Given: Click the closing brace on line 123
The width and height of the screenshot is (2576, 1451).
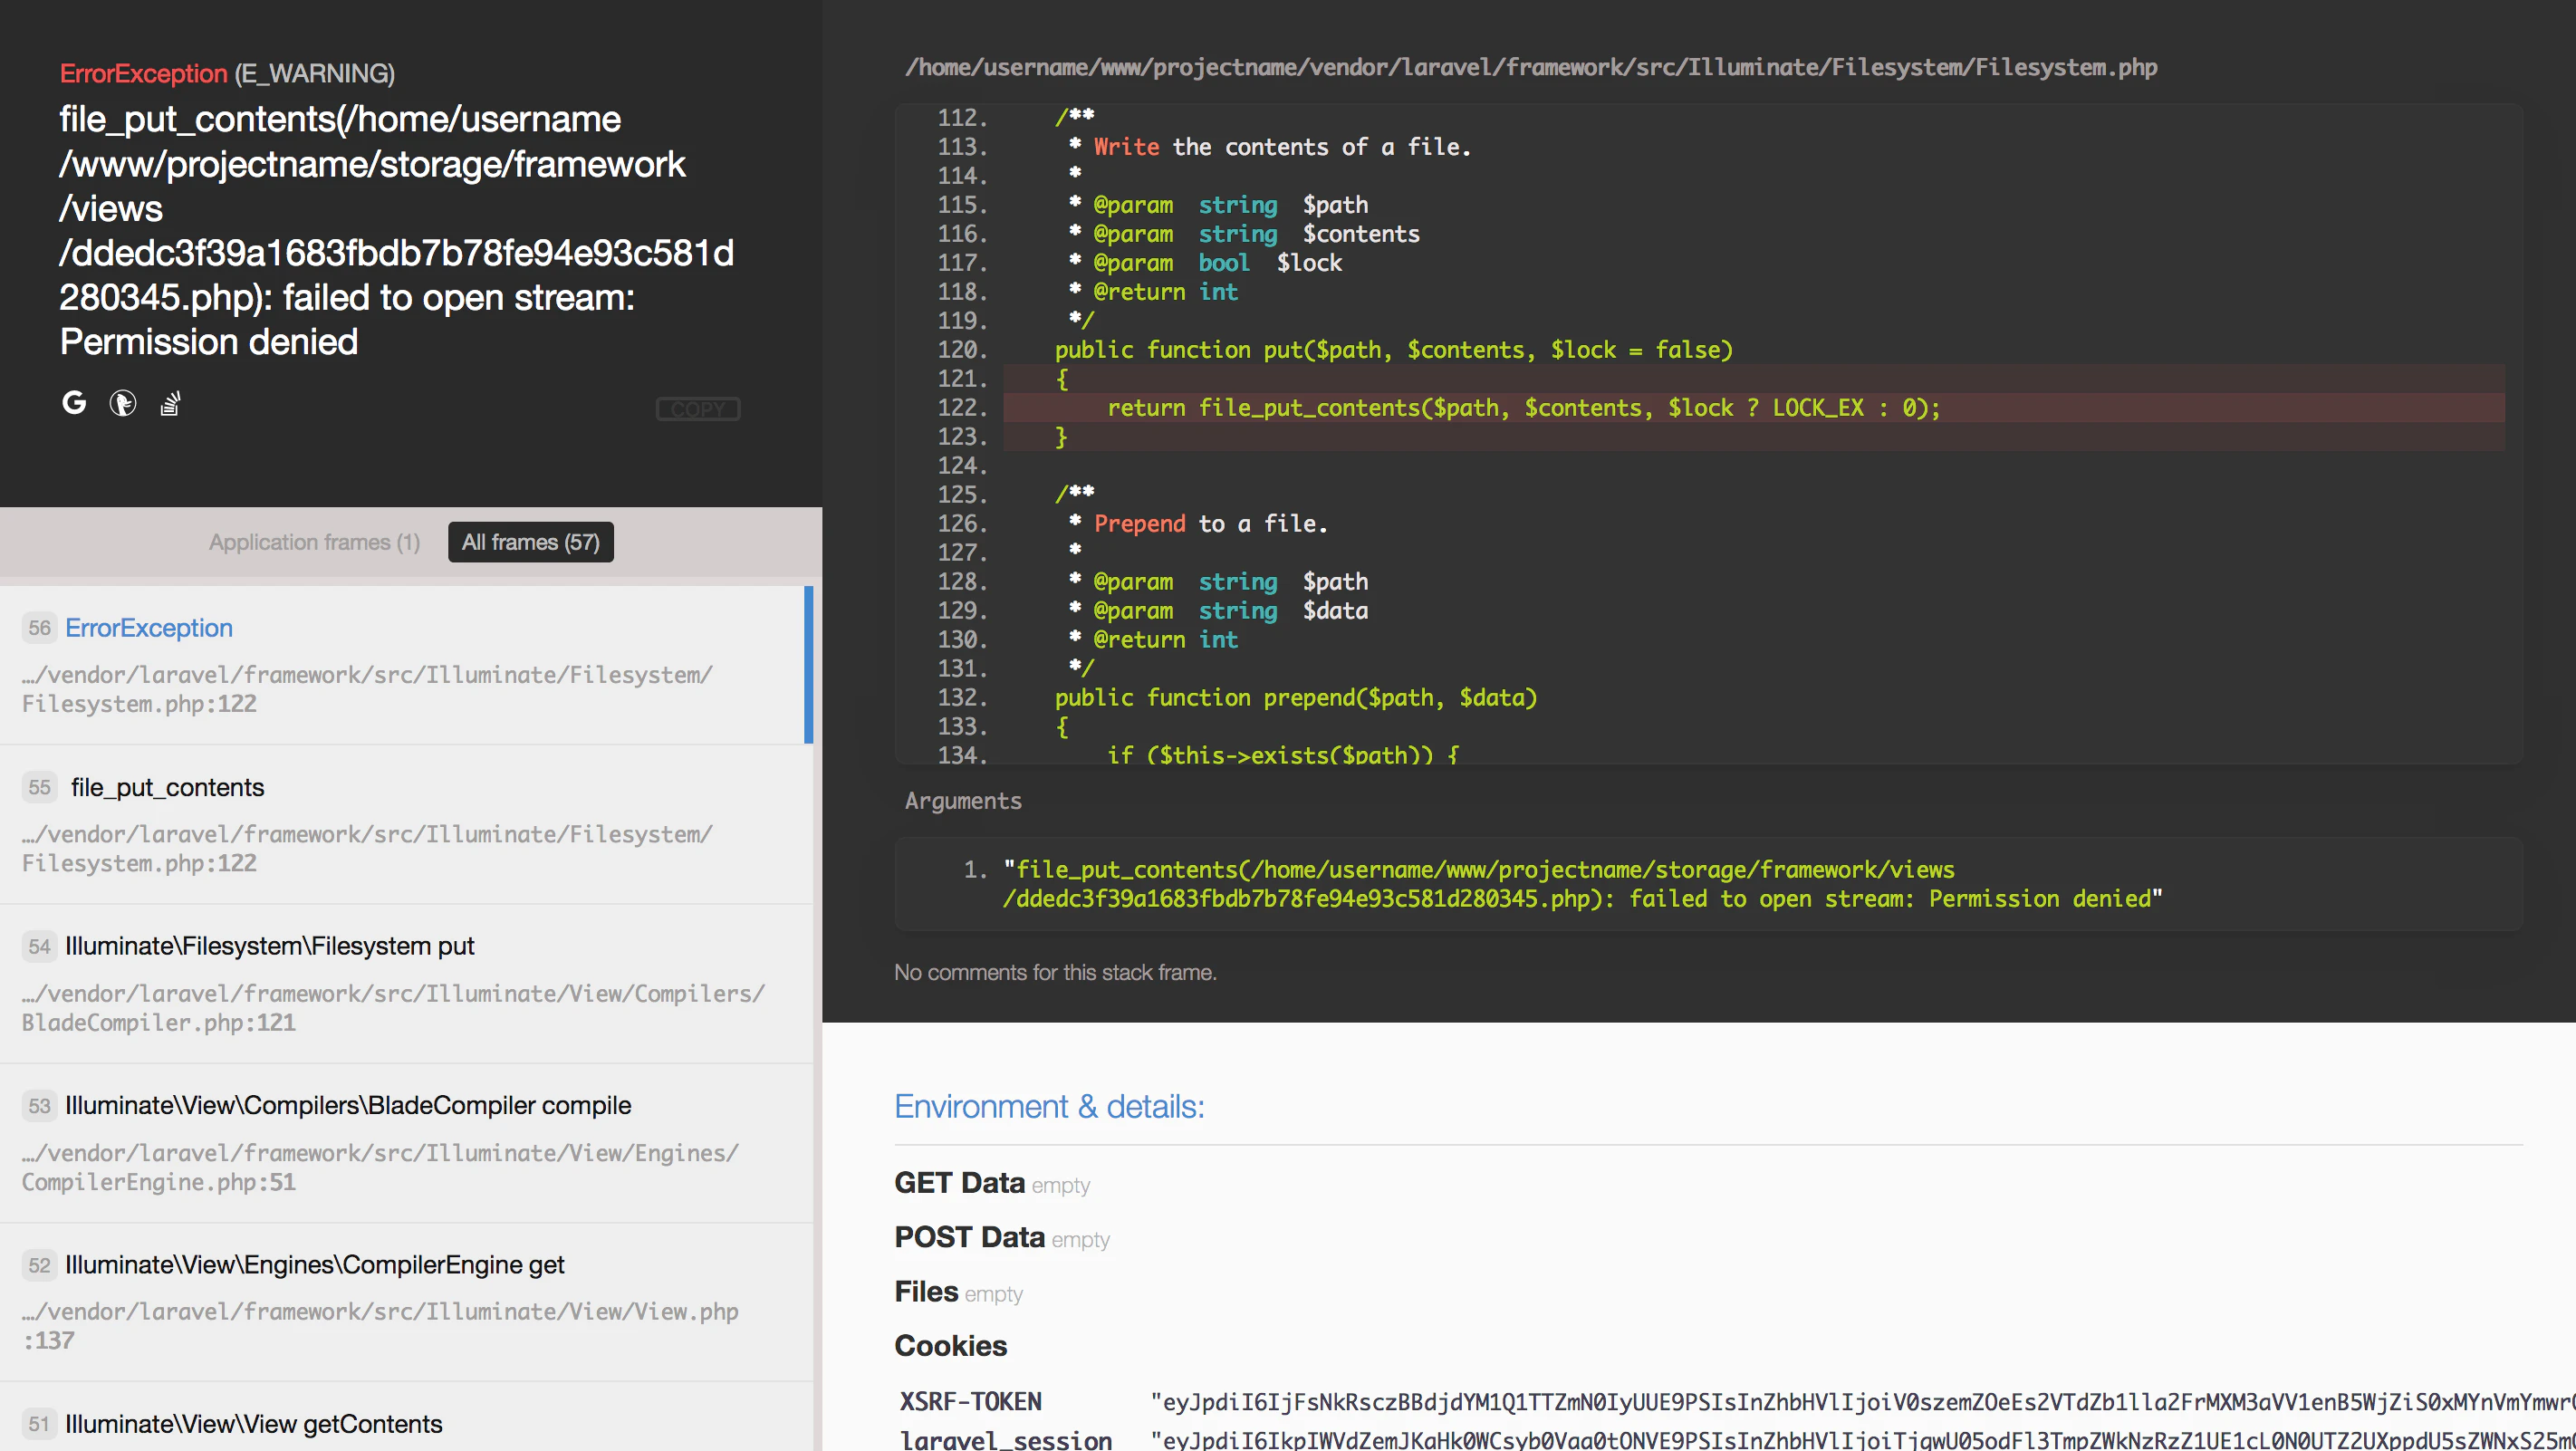Looking at the screenshot, I should click(1062, 437).
